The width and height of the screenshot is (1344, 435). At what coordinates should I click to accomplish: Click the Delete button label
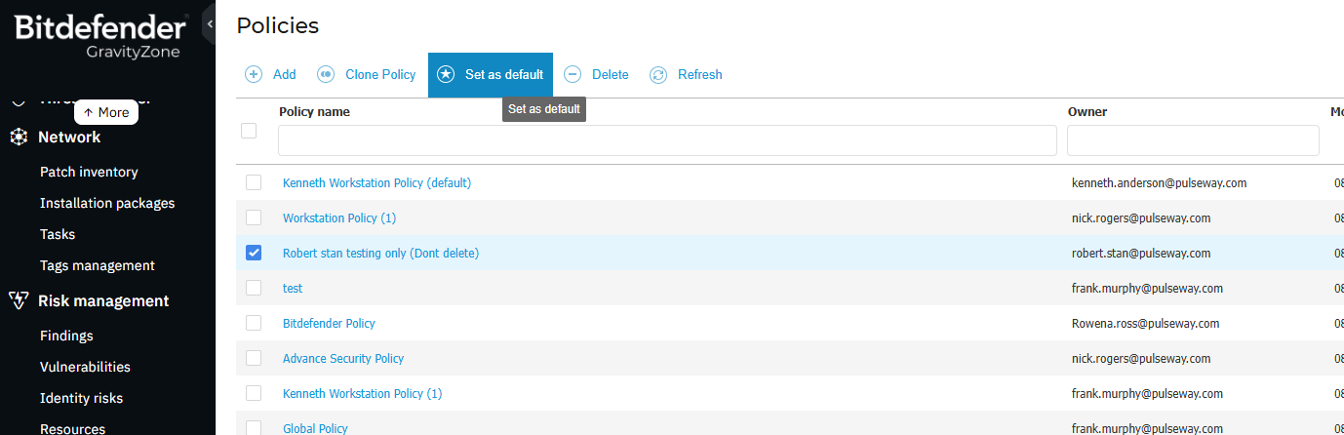tap(611, 74)
